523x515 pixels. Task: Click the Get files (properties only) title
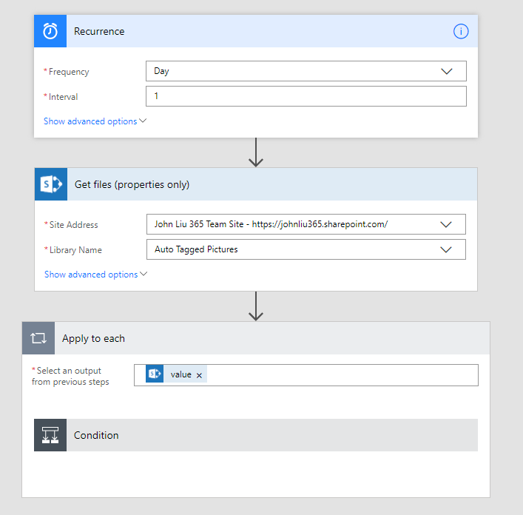click(x=132, y=184)
